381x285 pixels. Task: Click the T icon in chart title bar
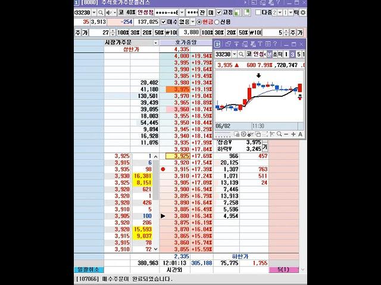(260, 44)
